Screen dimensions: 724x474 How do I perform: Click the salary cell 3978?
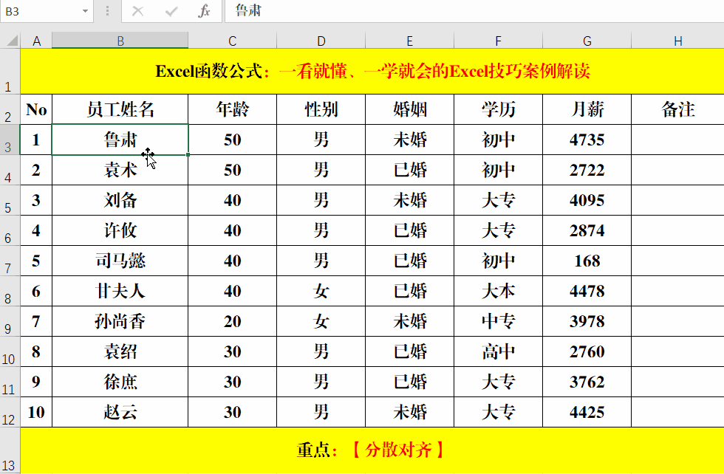pyautogui.click(x=587, y=321)
